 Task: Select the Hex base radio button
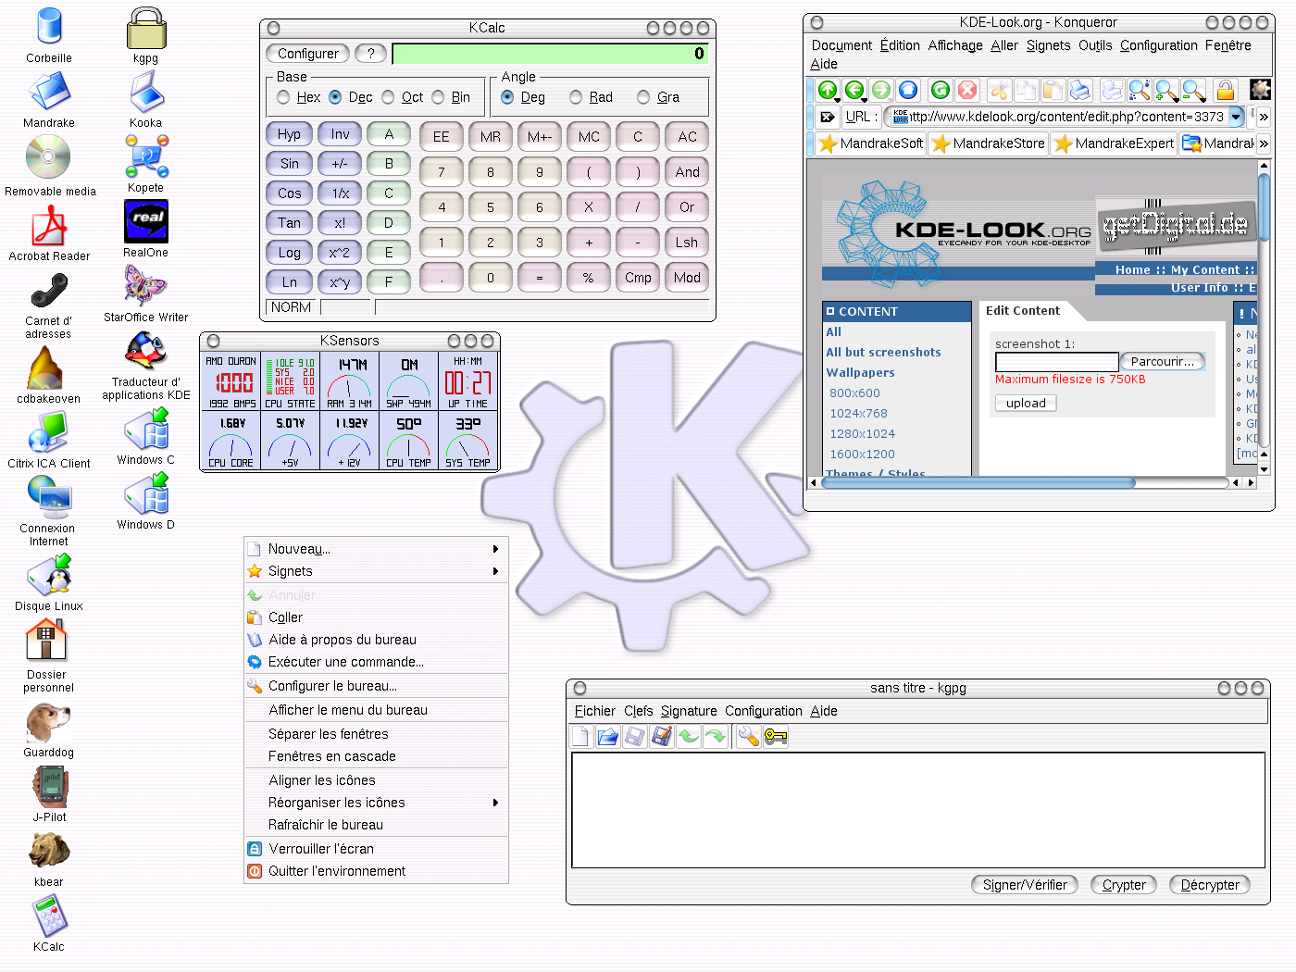283,97
